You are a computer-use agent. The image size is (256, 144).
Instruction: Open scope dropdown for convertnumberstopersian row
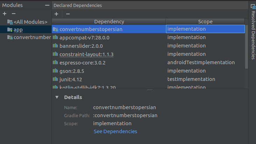click(205, 29)
